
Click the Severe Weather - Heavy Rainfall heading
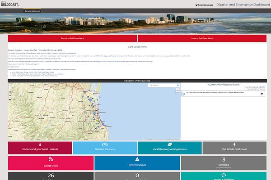pyautogui.click(x=35, y=50)
